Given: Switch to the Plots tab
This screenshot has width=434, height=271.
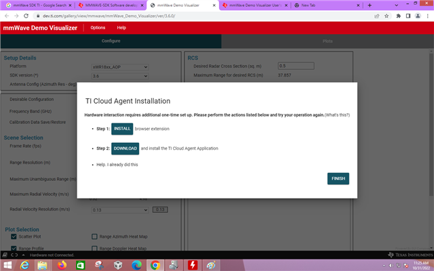Looking at the screenshot, I should tap(328, 41).
